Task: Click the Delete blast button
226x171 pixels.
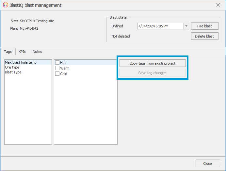Action: (x=205, y=36)
